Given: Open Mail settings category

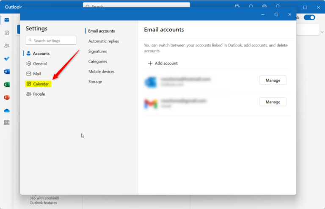Looking at the screenshot, I should point(37,74).
